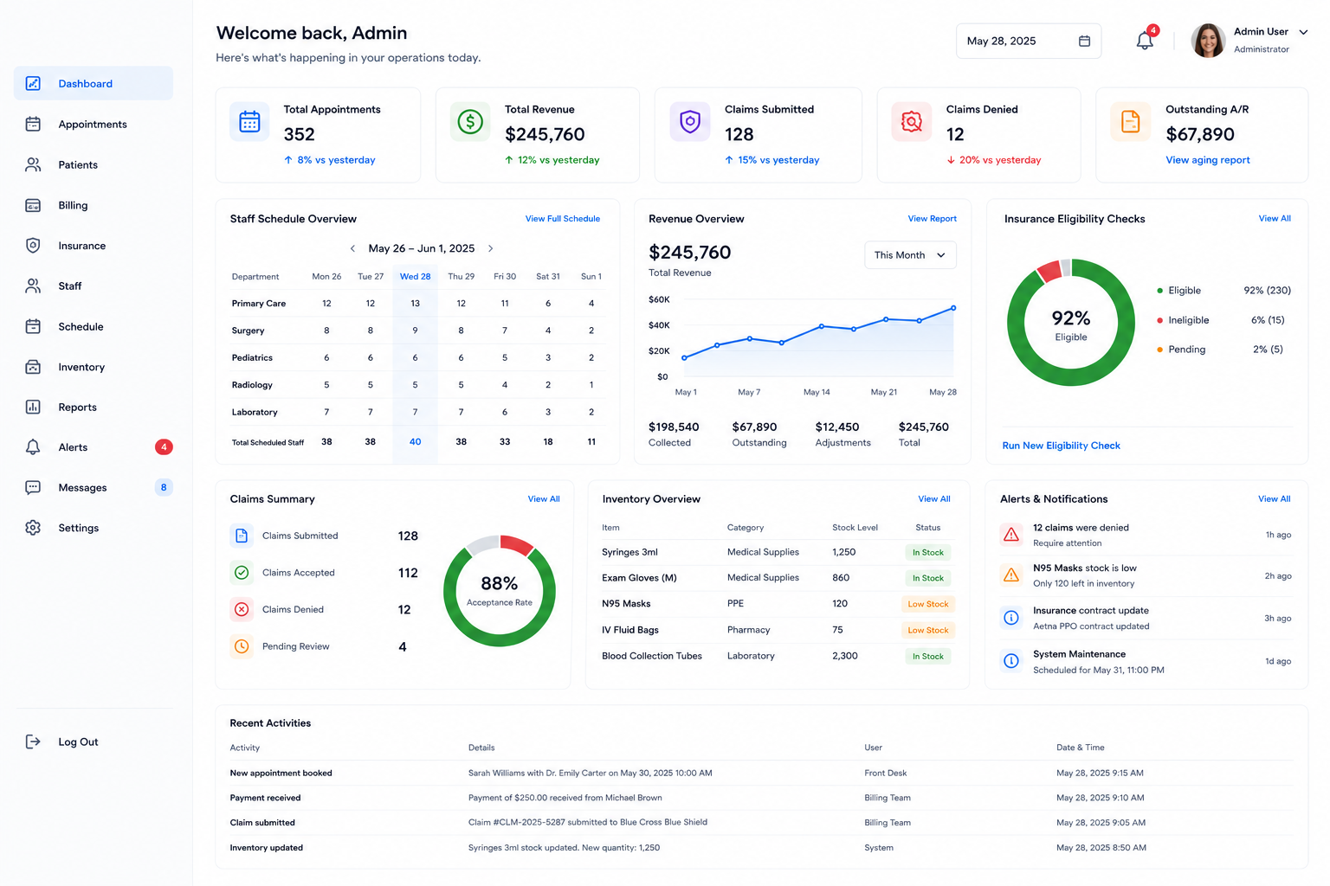Click the Messages chat bubble icon in sidebar
Viewport: 1330px width, 886px height.
[x=33, y=487]
